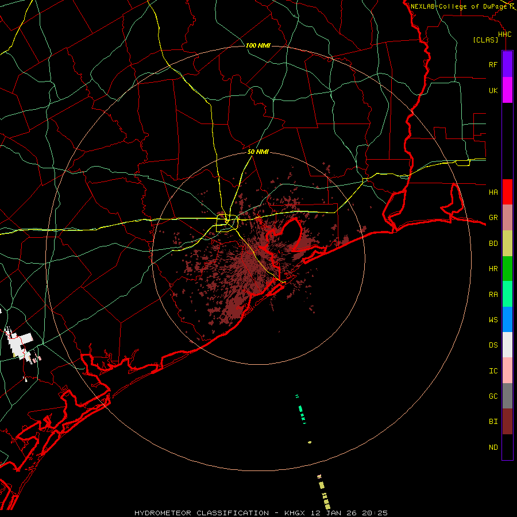The height and width of the screenshot is (517, 517).
Task: Click the GC legend label
Action: click(493, 396)
